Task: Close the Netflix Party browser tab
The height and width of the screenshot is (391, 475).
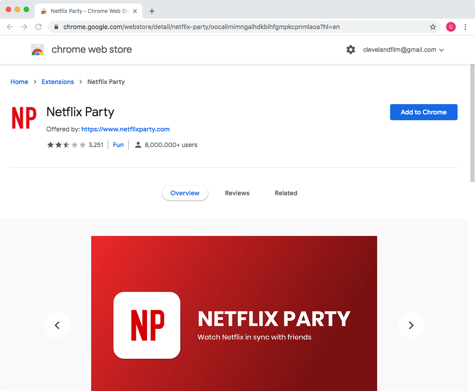Action: click(135, 11)
